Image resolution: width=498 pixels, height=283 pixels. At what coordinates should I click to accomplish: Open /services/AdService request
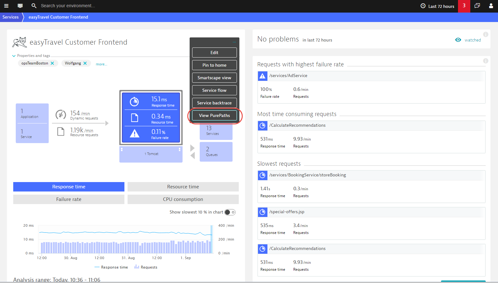click(x=288, y=76)
